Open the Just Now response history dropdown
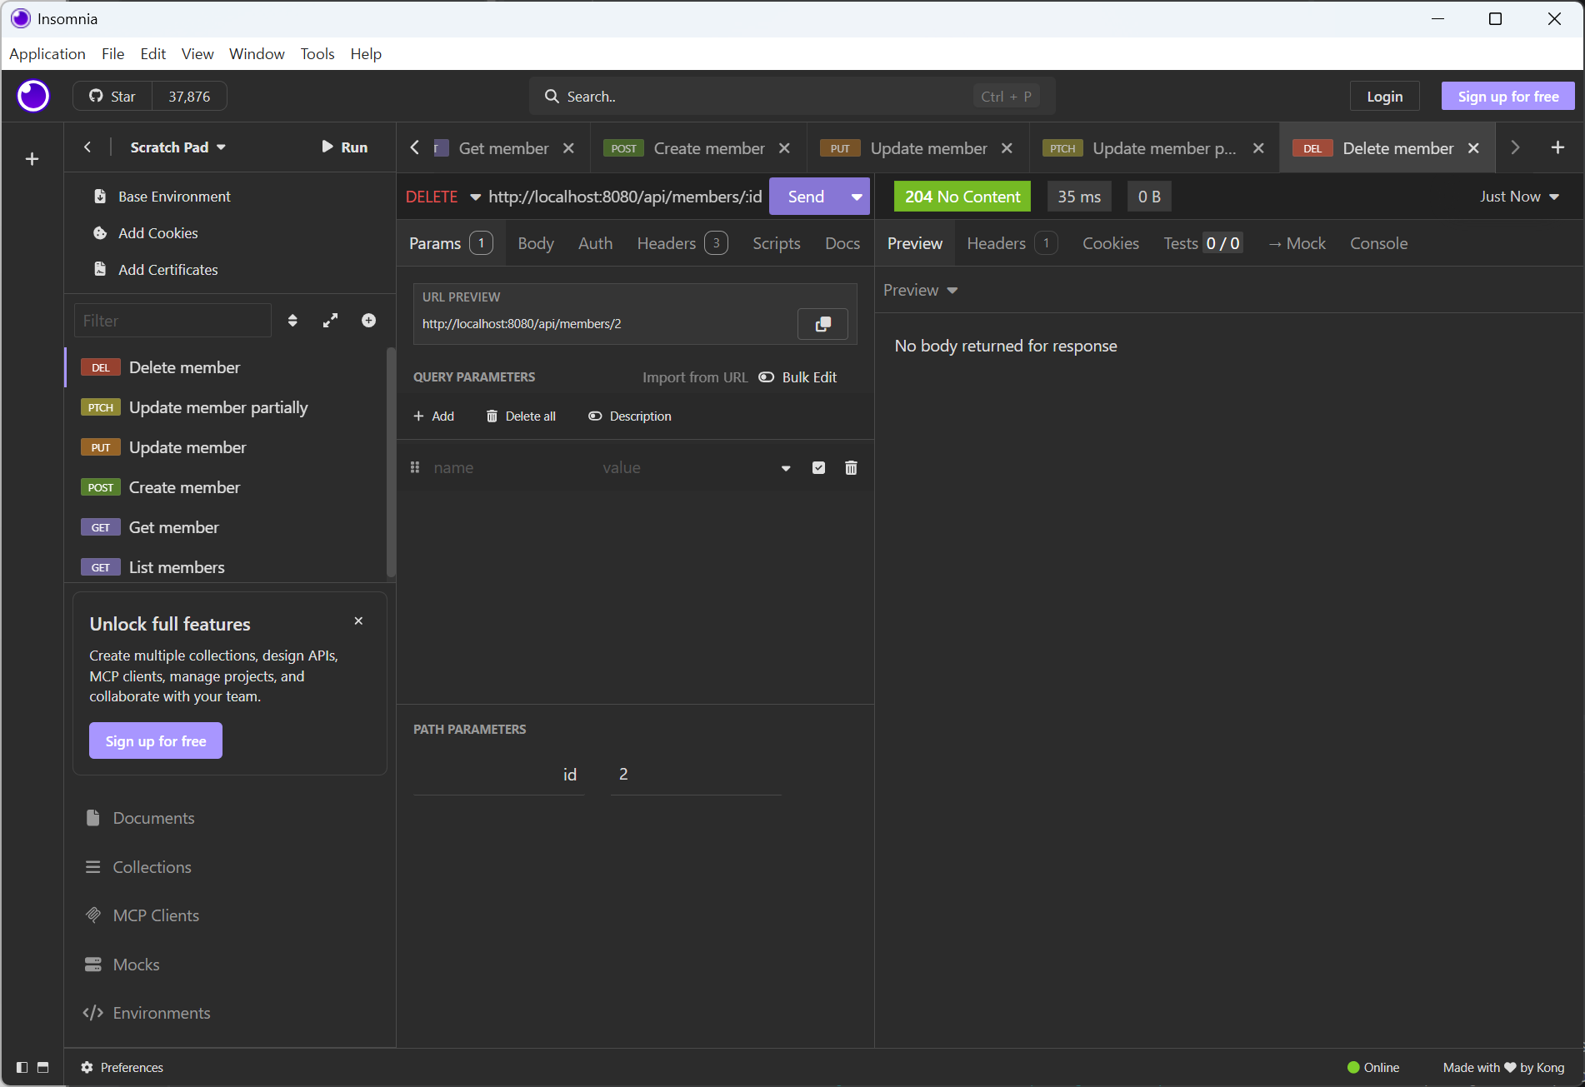 click(x=1518, y=197)
